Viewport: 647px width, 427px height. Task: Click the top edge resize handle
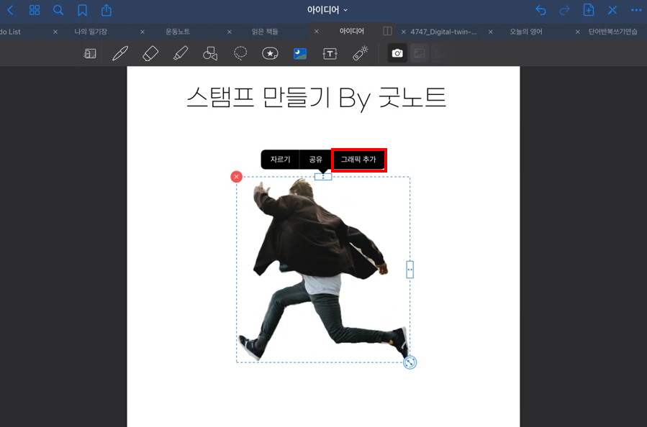323,177
